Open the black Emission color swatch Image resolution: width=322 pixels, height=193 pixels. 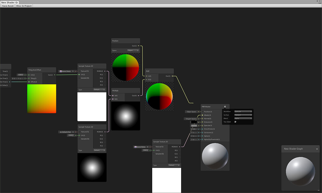[194, 122]
